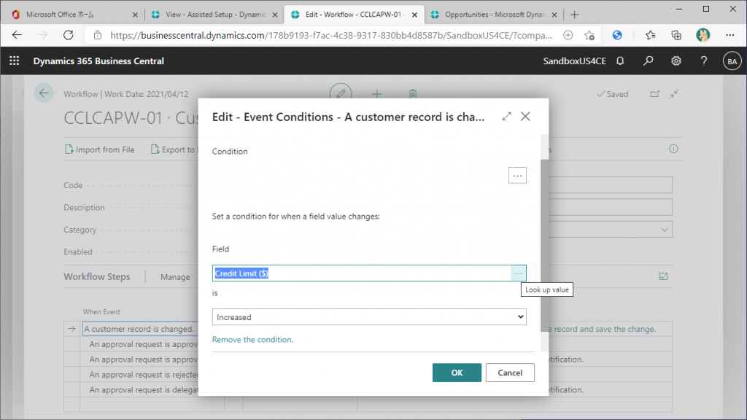Expand the Category dropdown on the Workflow page

664,230
